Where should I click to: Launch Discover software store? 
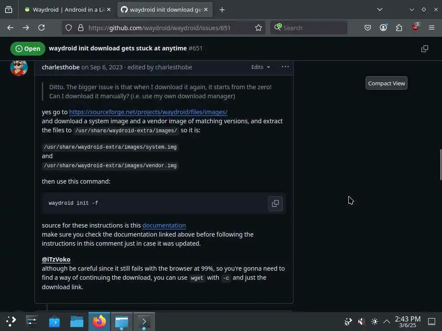pyautogui.click(x=54, y=321)
